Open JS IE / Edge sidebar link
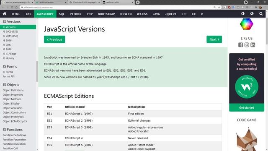Viewport: 268px width, 151px height. point(9,54)
